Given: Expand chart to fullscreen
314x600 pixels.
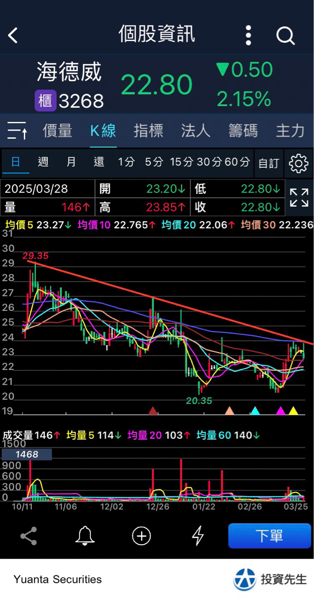Looking at the screenshot, I should click(299, 197).
